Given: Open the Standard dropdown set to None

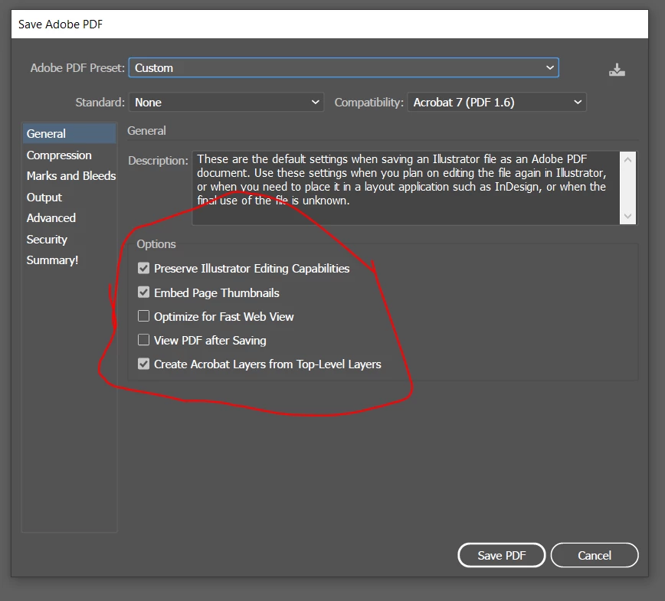Looking at the screenshot, I should pyautogui.click(x=226, y=102).
